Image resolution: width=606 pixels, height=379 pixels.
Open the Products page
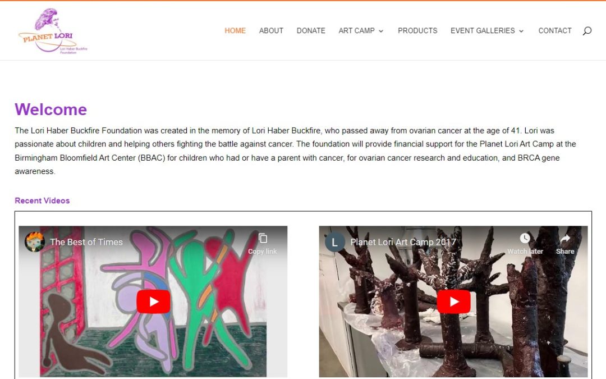pyautogui.click(x=417, y=30)
